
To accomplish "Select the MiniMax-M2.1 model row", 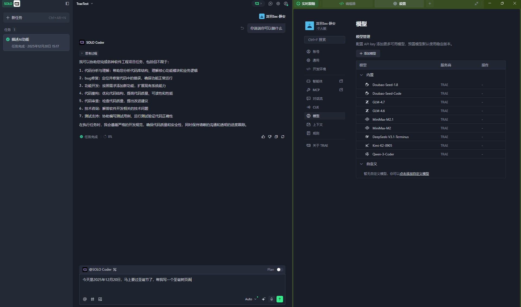I will [431, 119].
